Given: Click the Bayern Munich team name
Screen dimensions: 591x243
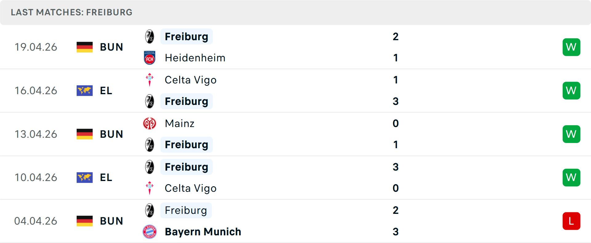Looking at the screenshot, I should point(203,232).
